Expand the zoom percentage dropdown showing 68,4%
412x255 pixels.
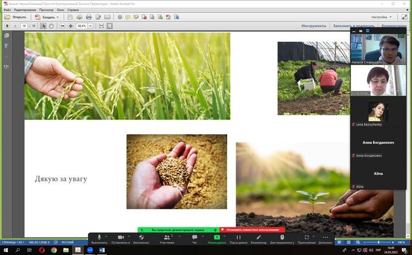coord(90,26)
